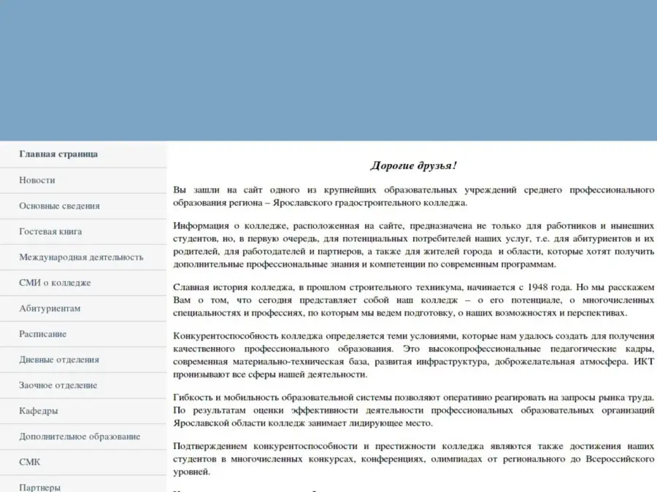Open the Кафедры section
This screenshot has width=657, height=492.
pyautogui.click(x=39, y=411)
